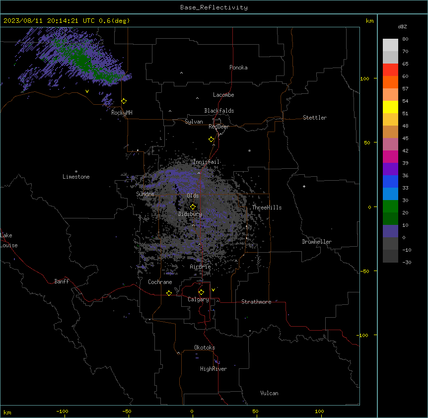This screenshot has height=418, width=428.
Task: Click the white plus marker west of Drumheller
Action: tap(304, 186)
